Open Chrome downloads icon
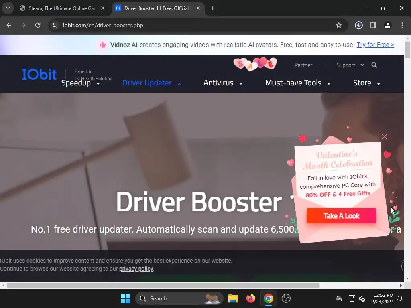Viewport: 411px width, 308px height. [358, 25]
